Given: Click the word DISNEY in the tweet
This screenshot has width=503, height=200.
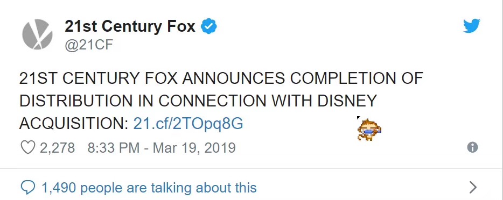Looking at the screenshot, I should coord(347,101).
